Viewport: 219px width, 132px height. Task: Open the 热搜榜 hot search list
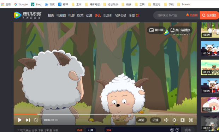192,15
